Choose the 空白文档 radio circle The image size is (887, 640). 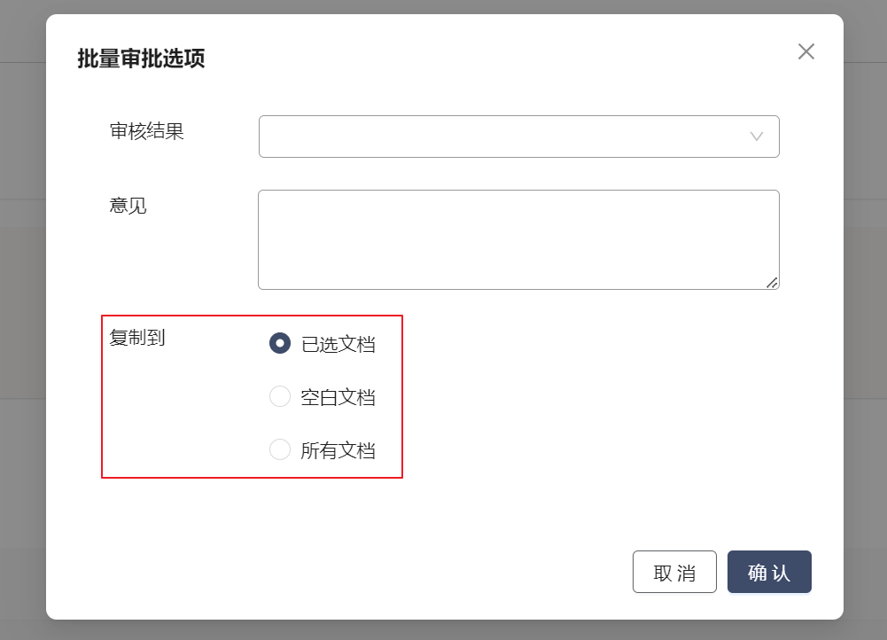280,396
